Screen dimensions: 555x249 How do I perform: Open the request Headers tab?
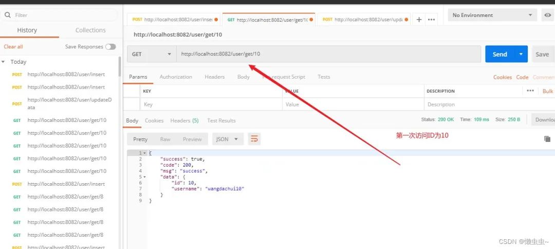coord(214,77)
